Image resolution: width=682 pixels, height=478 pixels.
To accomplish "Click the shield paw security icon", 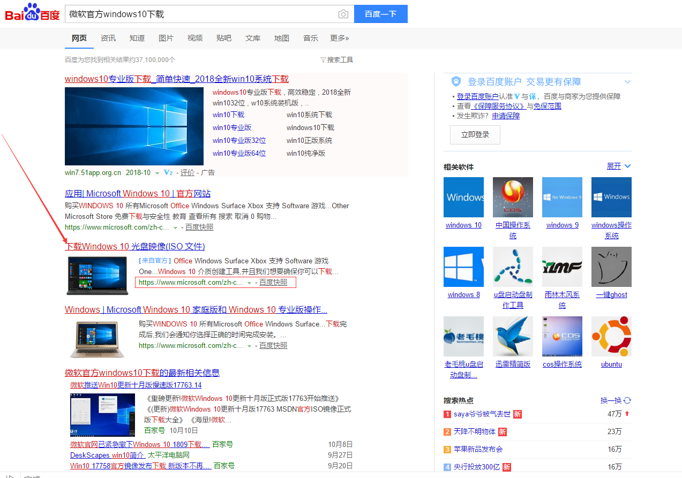I will [456, 82].
